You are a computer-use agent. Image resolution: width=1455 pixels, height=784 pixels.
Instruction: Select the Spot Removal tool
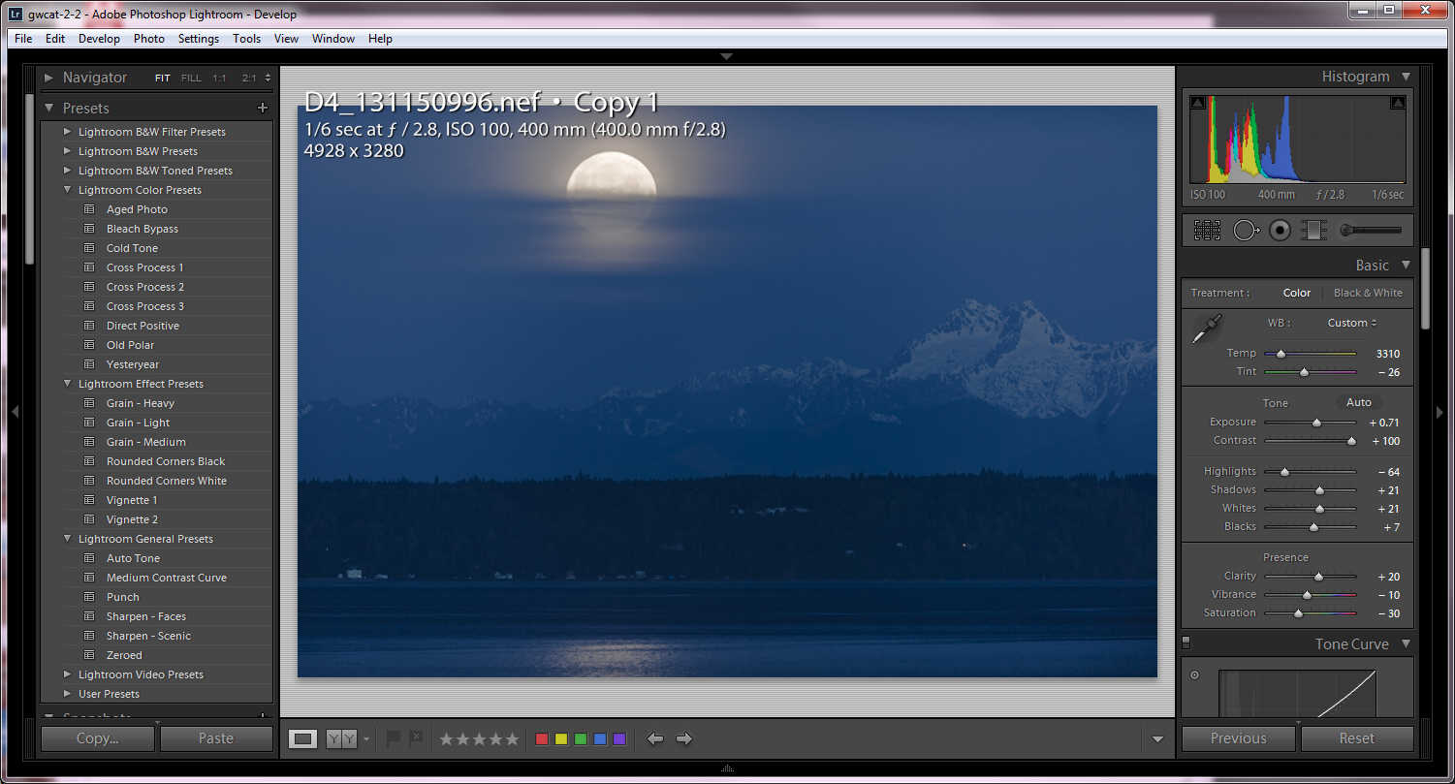point(1246,231)
